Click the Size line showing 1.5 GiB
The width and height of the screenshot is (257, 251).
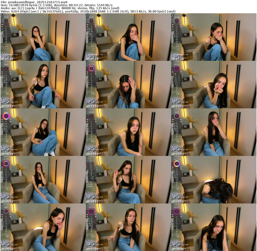(56, 5)
